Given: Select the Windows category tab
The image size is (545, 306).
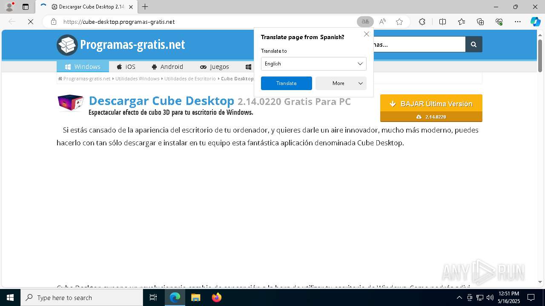Looking at the screenshot, I should (83, 67).
